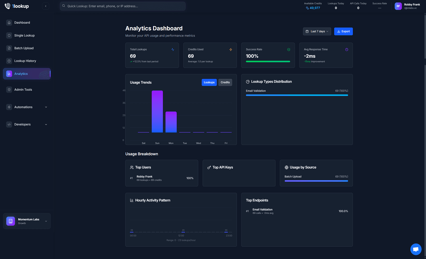
Task: Click the Dashboard home icon in sidebar
Action: pyautogui.click(x=9, y=23)
